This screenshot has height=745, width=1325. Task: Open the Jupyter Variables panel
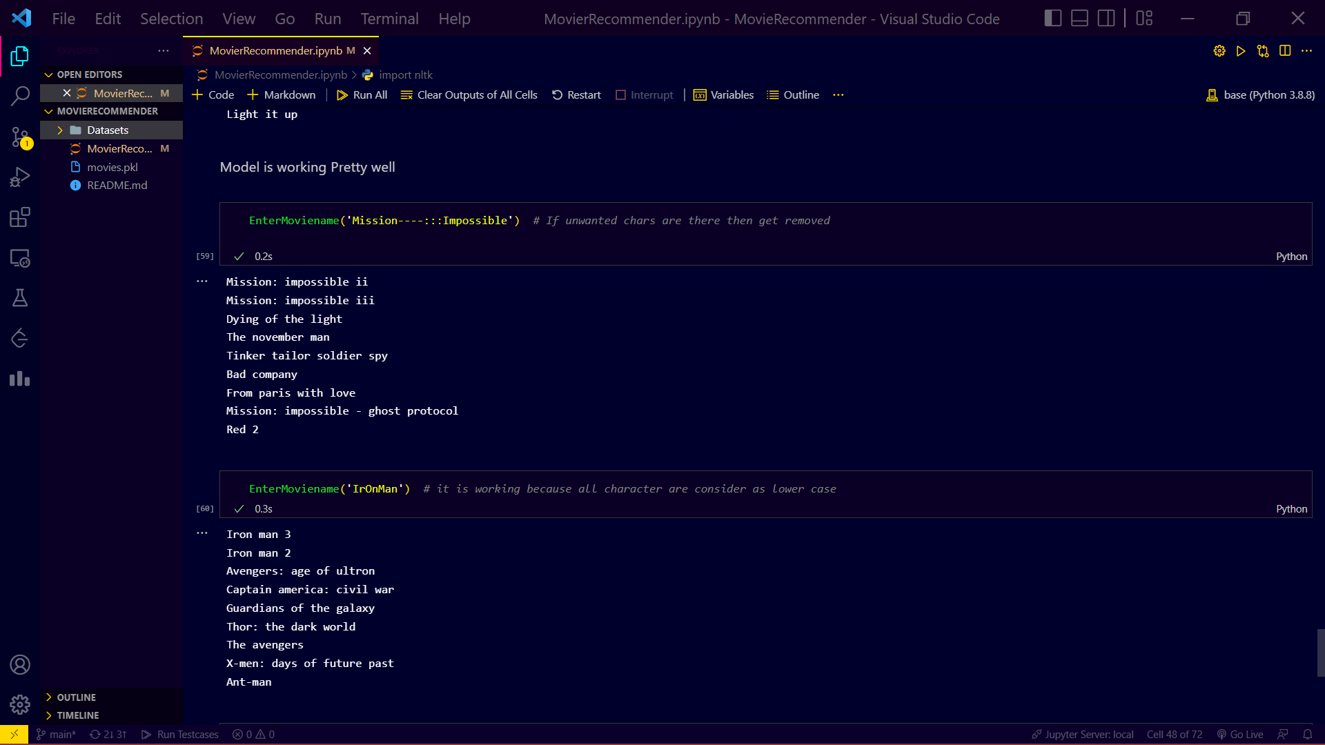coord(723,95)
